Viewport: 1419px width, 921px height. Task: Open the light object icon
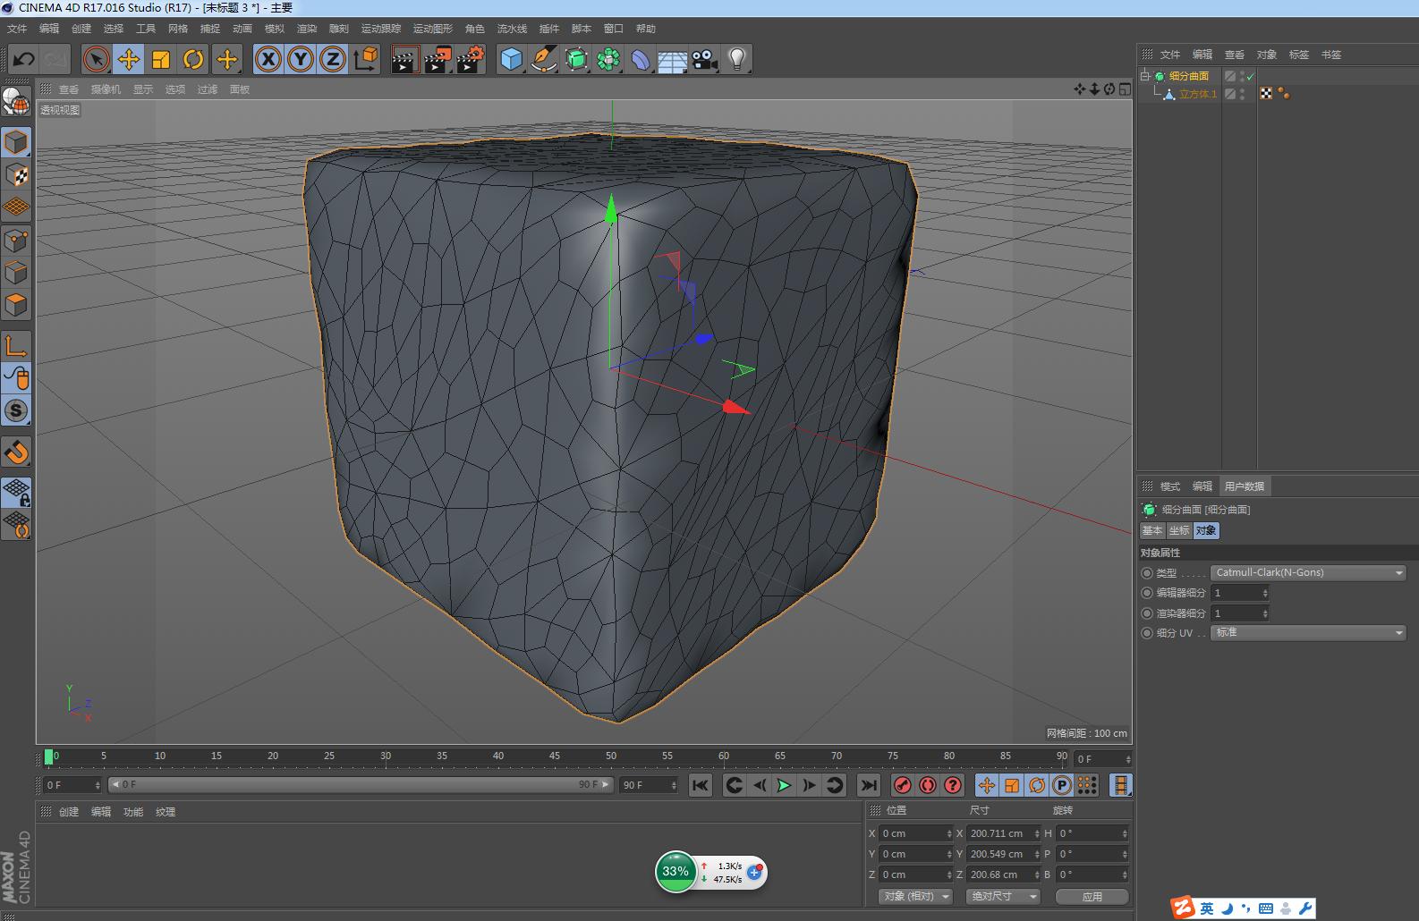click(736, 60)
